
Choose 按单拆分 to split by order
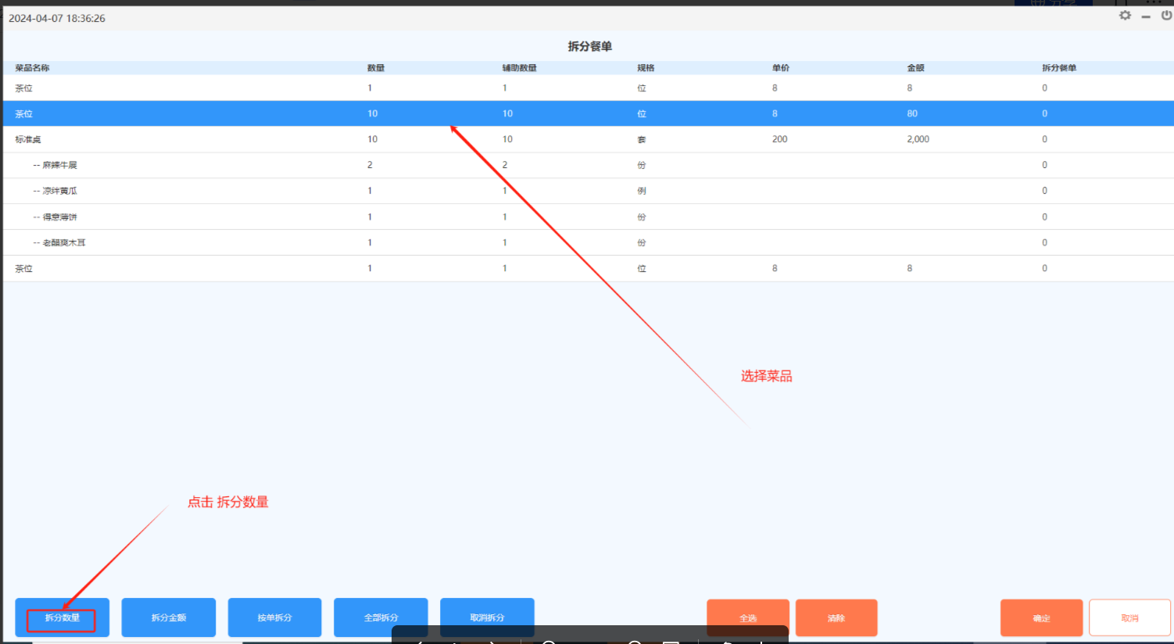pyautogui.click(x=274, y=618)
